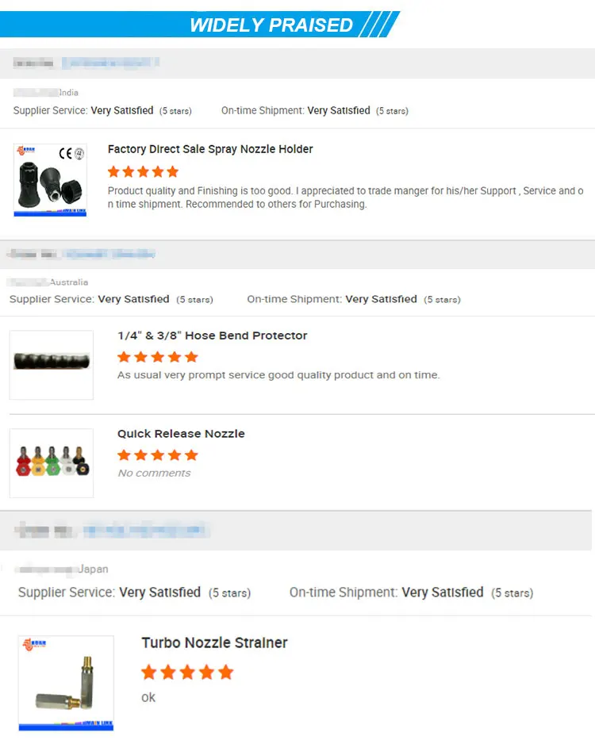This screenshot has width=595, height=748.
Task: Click the blurred reviewer name from India
Action: coord(109,62)
